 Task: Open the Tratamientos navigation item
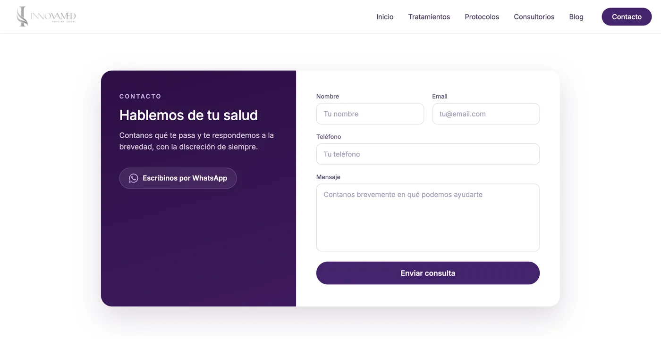429,17
